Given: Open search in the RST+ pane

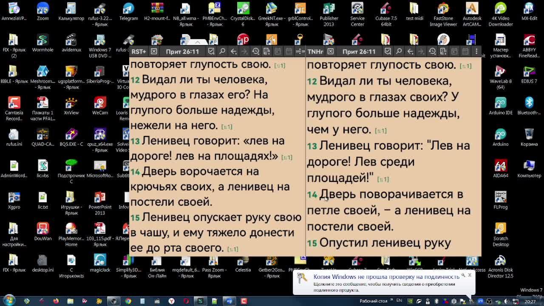Looking at the screenshot, I should pos(222,51).
